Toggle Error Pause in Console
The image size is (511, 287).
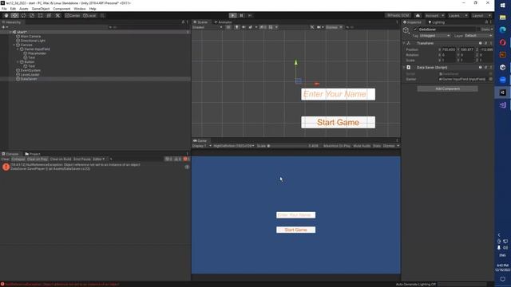click(82, 159)
